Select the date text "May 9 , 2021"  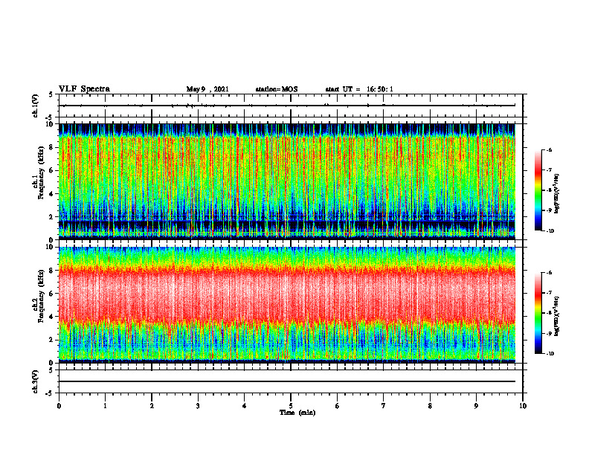click(207, 89)
